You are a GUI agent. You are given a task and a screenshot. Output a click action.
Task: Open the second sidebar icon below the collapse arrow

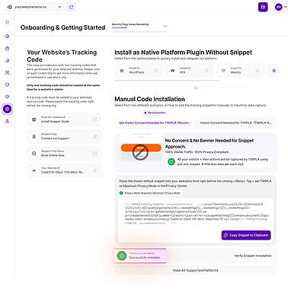point(8,48)
